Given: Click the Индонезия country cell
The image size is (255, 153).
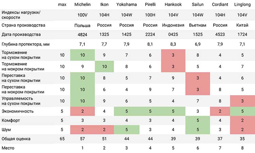Looking at the screenshot, I should pyautogui.click(x=173, y=25).
